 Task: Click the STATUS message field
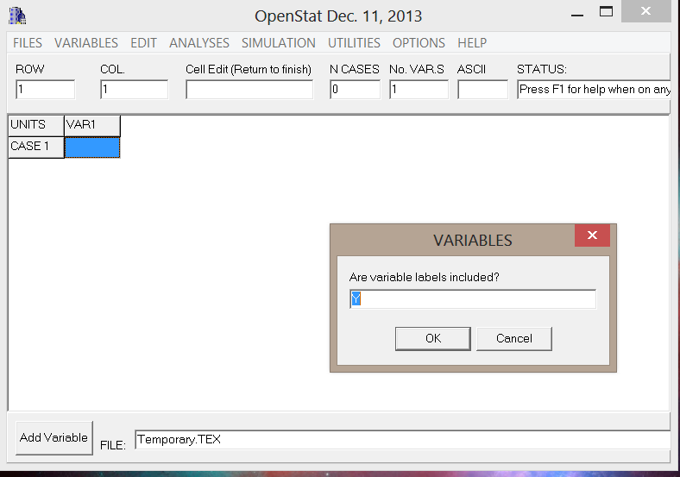(x=594, y=90)
